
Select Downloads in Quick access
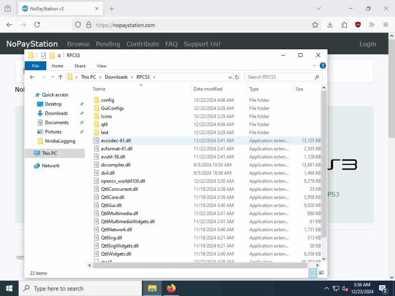[x=56, y=113]
